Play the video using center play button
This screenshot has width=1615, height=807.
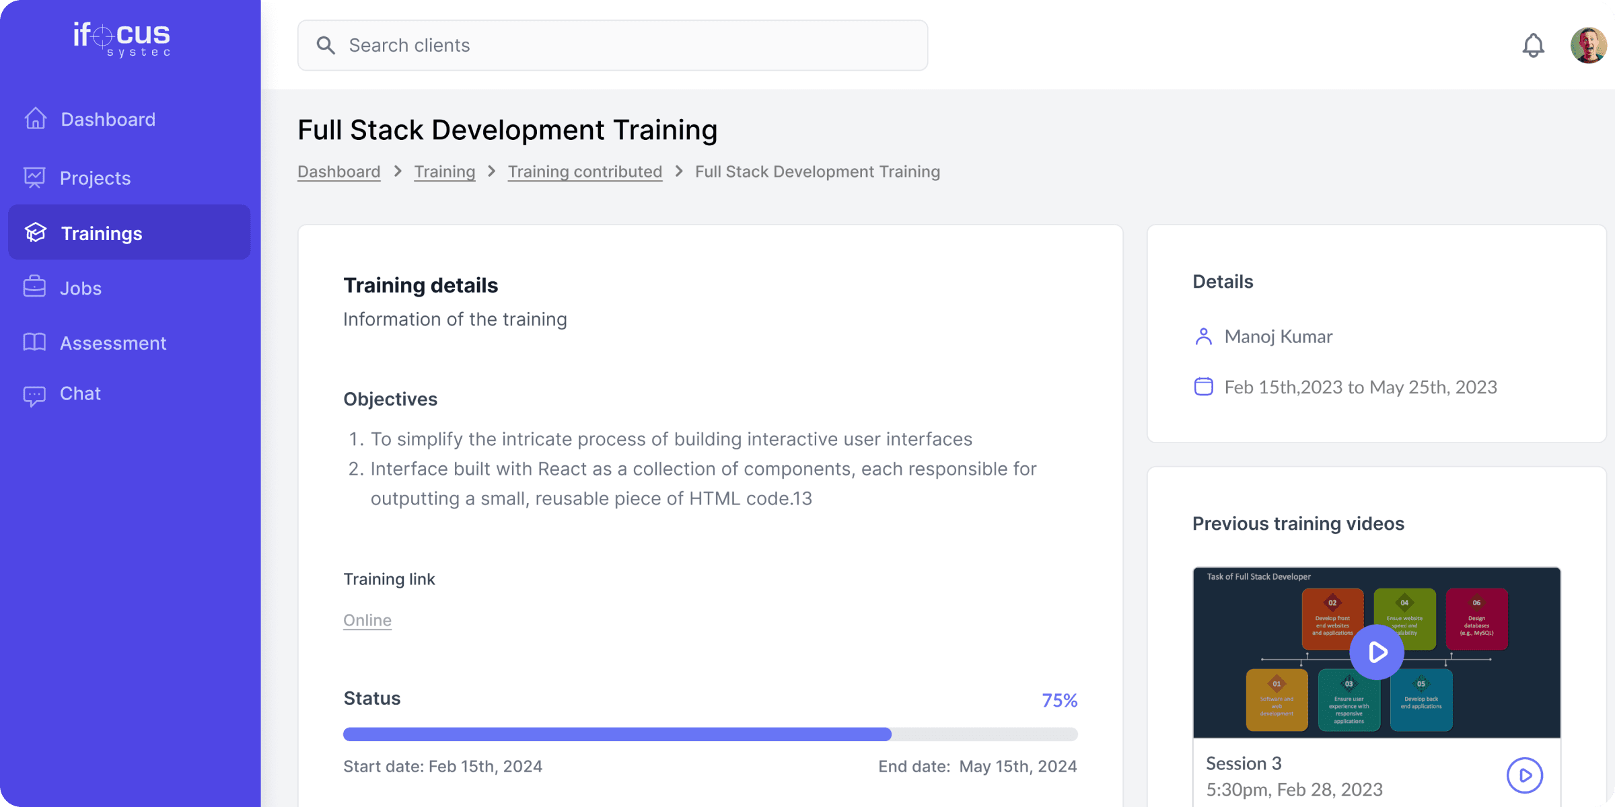coord(1377,652)
